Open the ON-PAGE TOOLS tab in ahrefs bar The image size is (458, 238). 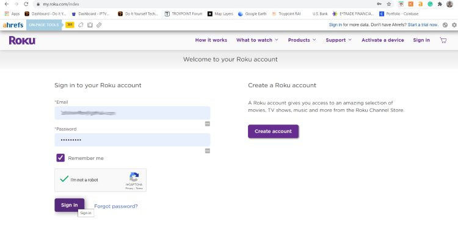[44, 25]
